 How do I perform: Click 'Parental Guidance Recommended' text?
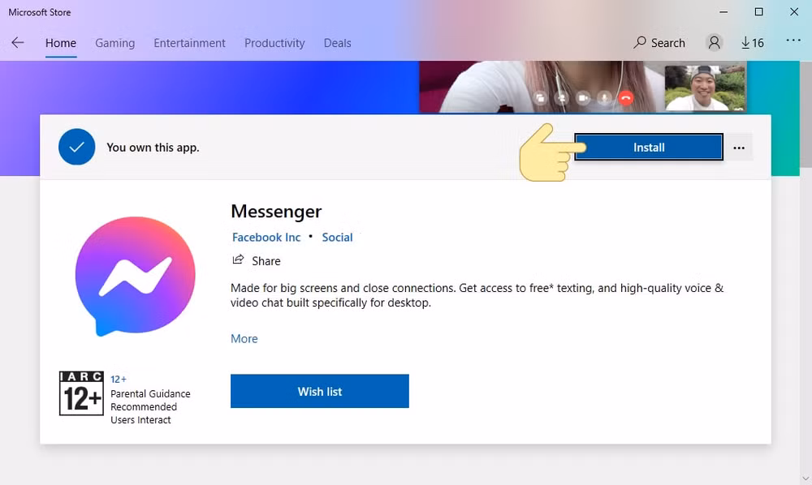(150, 400)
